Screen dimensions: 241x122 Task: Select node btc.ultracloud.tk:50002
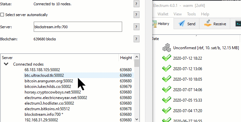coord(79,75)
